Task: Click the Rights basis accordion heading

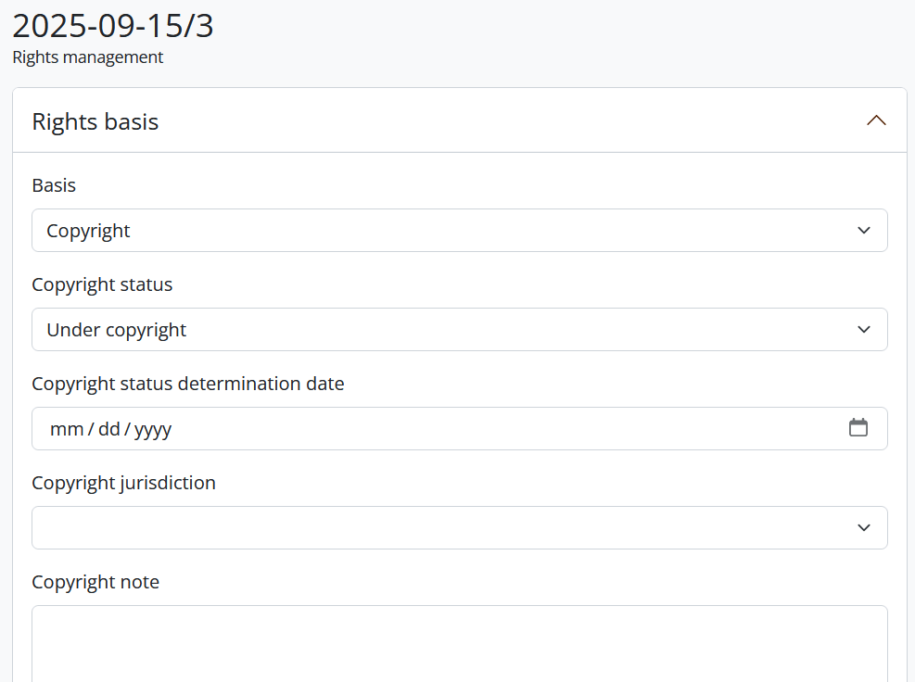Action: [x=95, y=121]
